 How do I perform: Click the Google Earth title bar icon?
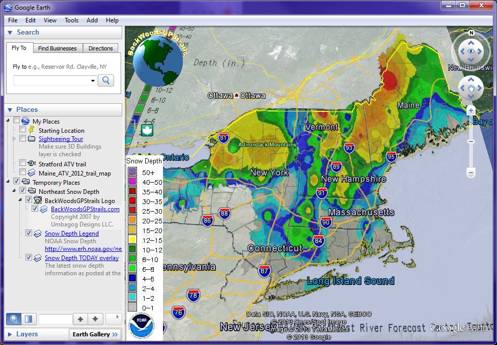click(x=8, y=7)
